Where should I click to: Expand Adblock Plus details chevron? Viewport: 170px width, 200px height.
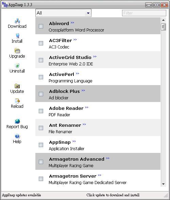coord(83,91)
